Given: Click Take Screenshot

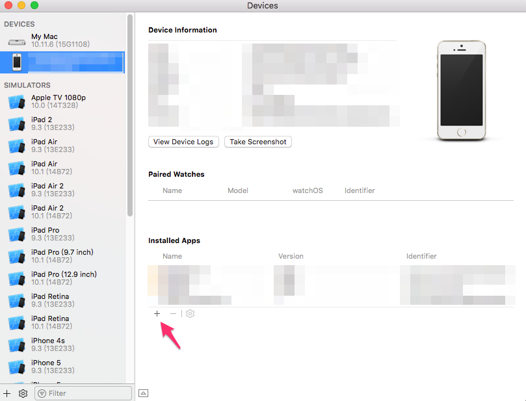Looking at the screenshot, I should click(257, 141).
